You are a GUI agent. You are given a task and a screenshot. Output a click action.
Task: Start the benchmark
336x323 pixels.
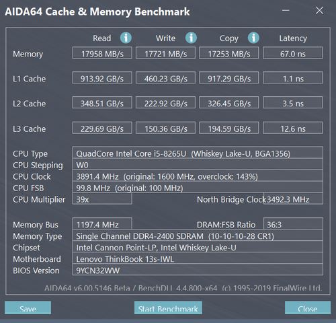click(x=168, y=308)
